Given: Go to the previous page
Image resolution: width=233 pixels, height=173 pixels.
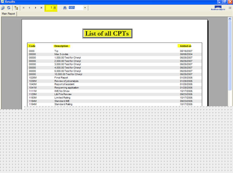Looking at the screenshot, I should [30, 8].
